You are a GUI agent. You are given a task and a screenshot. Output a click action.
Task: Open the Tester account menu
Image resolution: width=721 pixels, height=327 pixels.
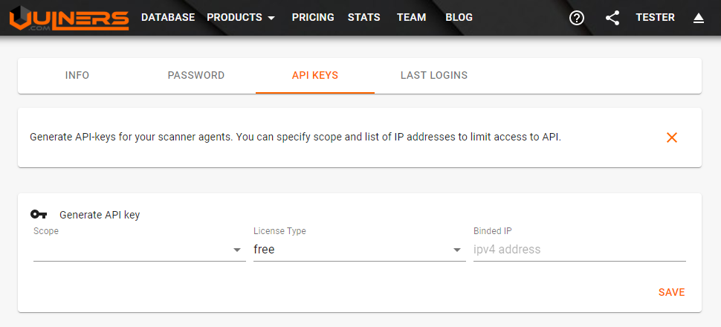[x=655, y=18]
